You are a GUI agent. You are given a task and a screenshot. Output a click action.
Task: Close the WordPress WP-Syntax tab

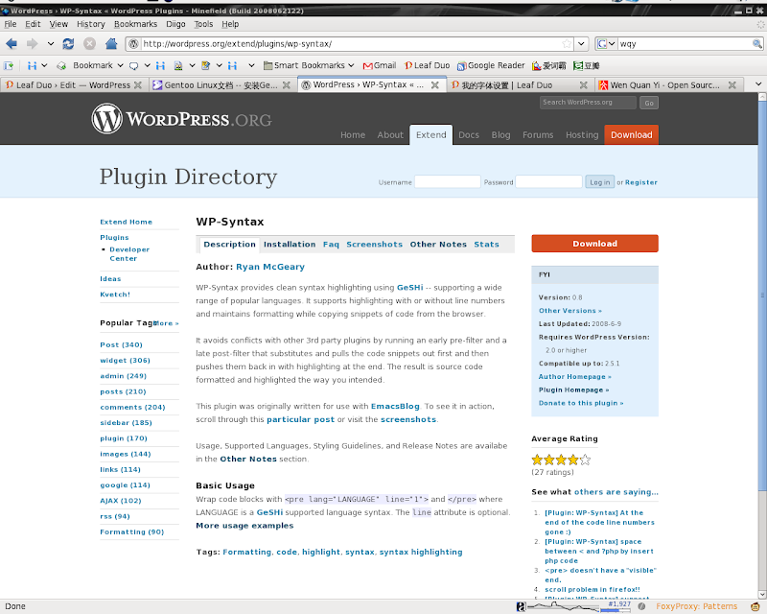pyautogui.click(x=435, y=85)
